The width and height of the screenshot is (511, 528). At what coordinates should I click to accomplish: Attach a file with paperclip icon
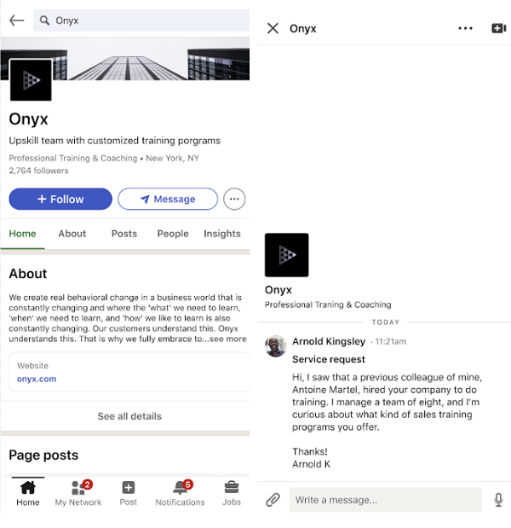273,500
